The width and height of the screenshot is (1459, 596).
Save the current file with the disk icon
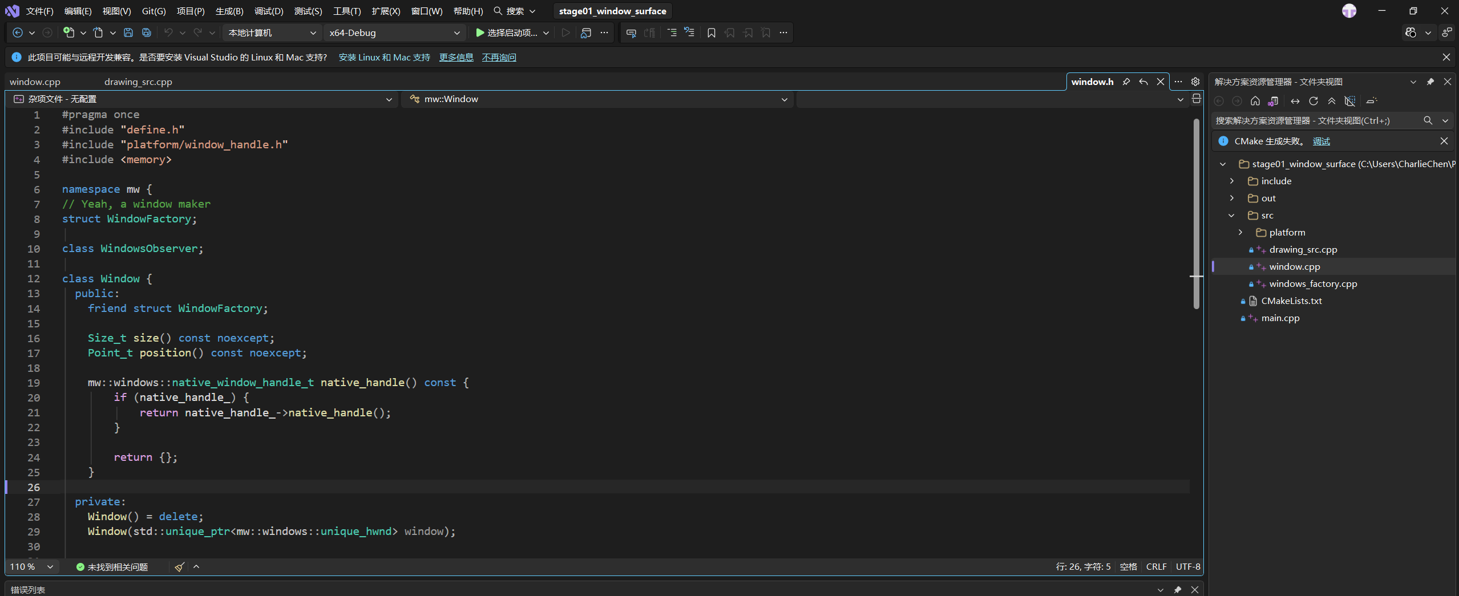coord(128,33)
